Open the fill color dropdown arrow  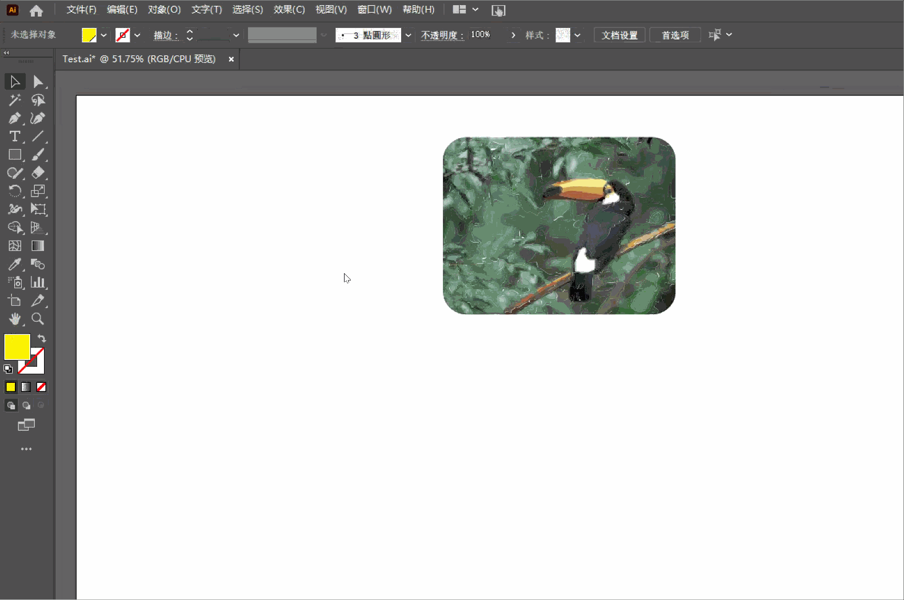[103, 35]
